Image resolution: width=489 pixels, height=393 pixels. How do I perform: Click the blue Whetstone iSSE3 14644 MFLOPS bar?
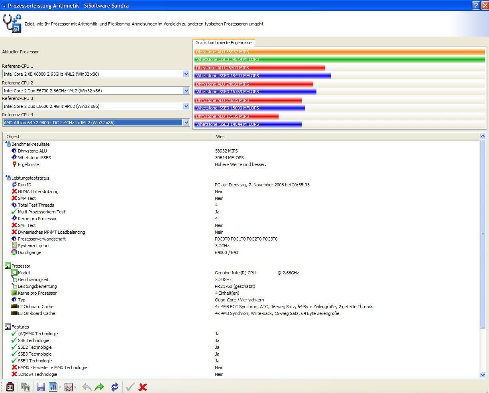pyautogui.click(x=248, y=124)
